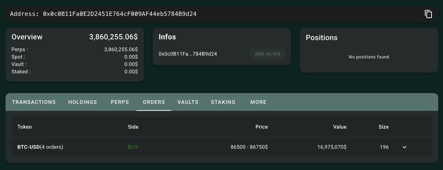Screen dimensions: 443x170
Task: Open the Holdings tab
Action: 83,102
